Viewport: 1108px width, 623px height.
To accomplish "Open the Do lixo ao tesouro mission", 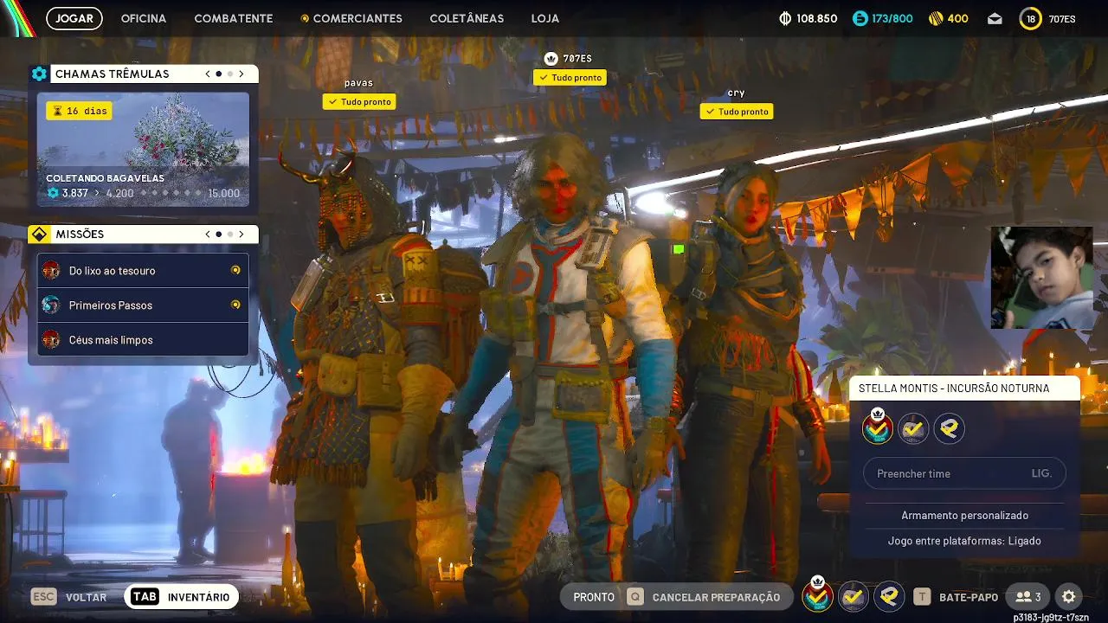I will click(143, 270).
